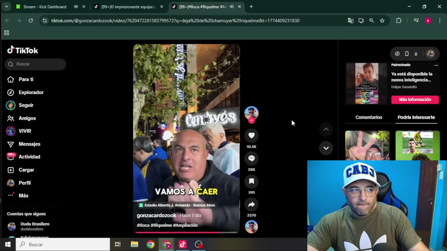Viewport: 447px width, 251px height.
Task: Open Duda Brasilero followed account
Action: click(35, 226)
